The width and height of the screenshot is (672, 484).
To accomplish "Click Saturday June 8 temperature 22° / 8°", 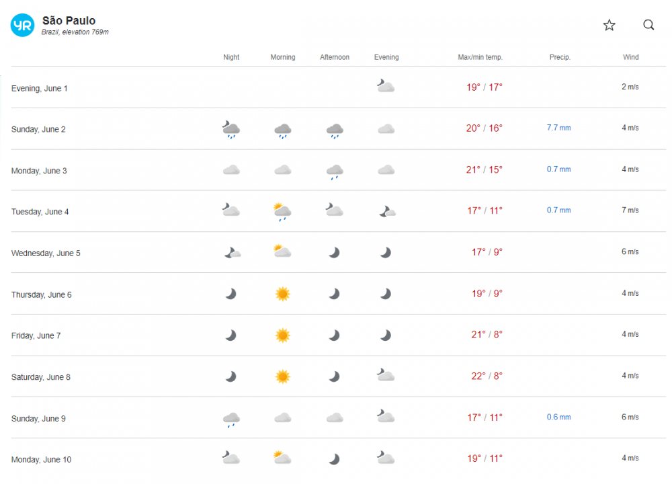I will click(x=487, y=376).
